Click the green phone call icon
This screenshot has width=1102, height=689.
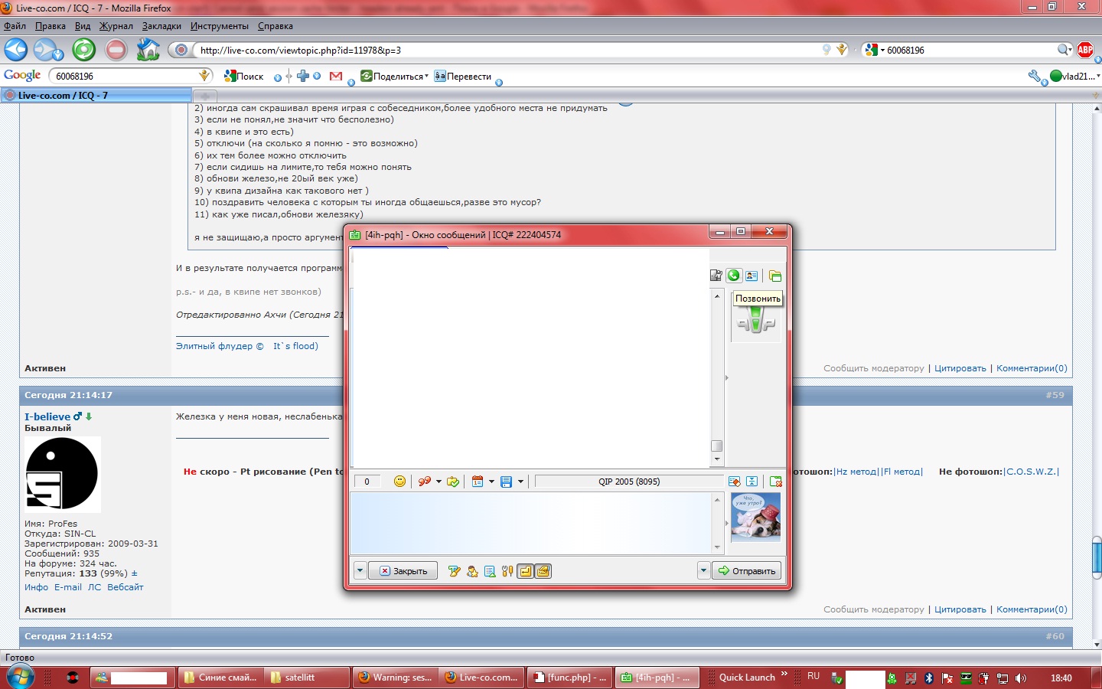click(x=734, y=276)
